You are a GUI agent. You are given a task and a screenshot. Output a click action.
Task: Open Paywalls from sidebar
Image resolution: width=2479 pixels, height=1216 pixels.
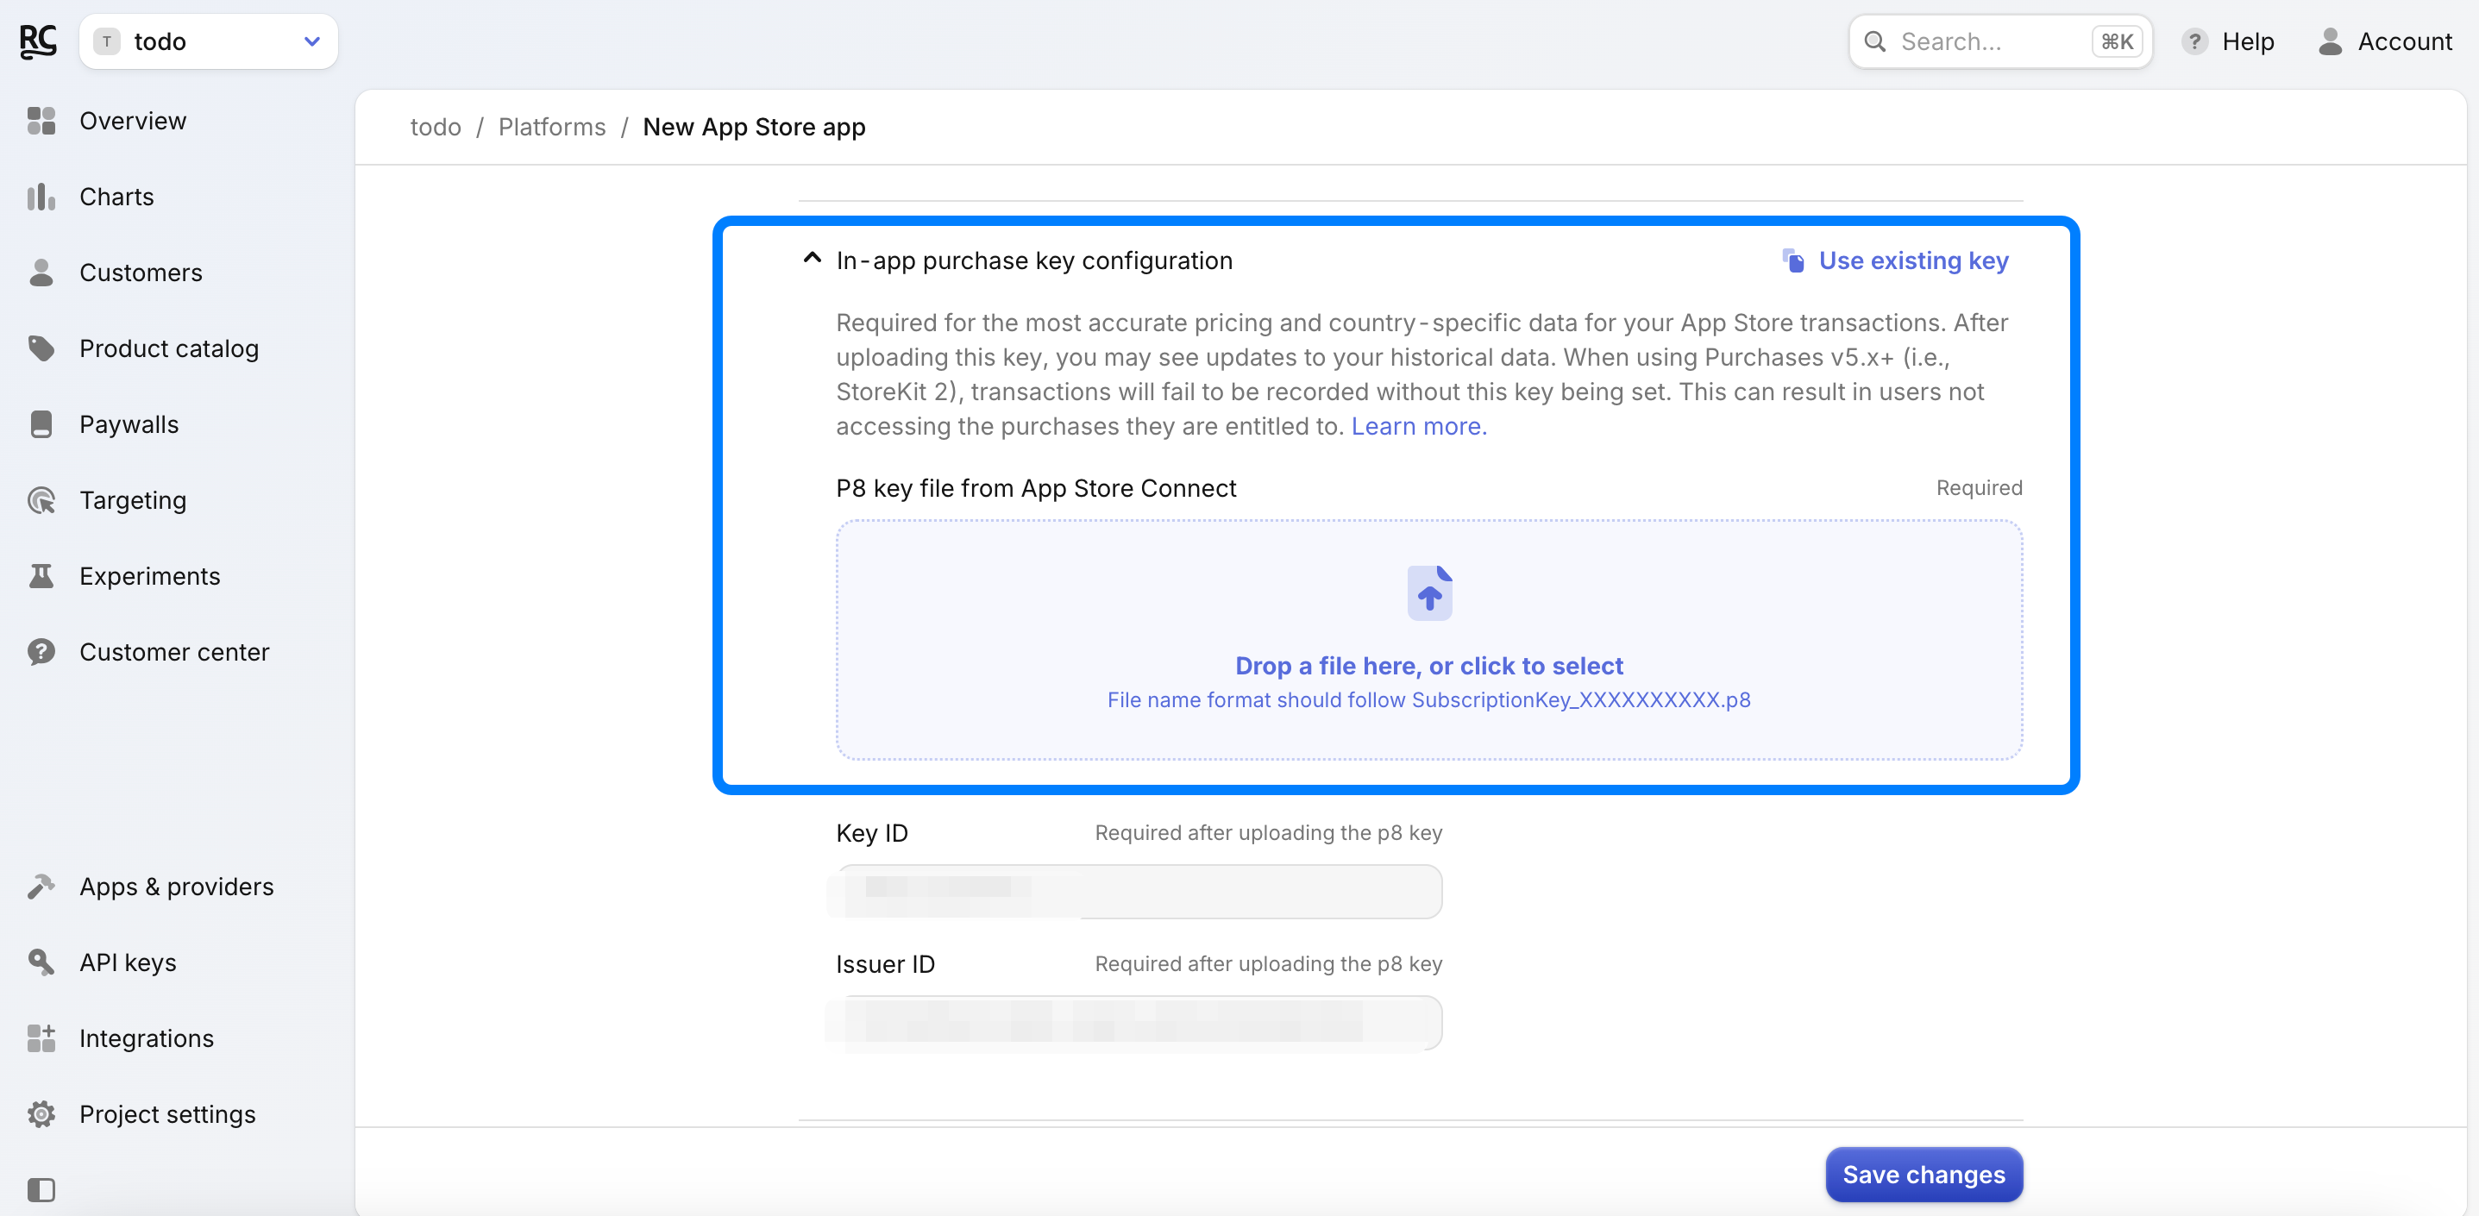pos(129,424)
